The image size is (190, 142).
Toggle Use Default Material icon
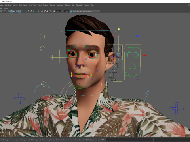[14, 11]
